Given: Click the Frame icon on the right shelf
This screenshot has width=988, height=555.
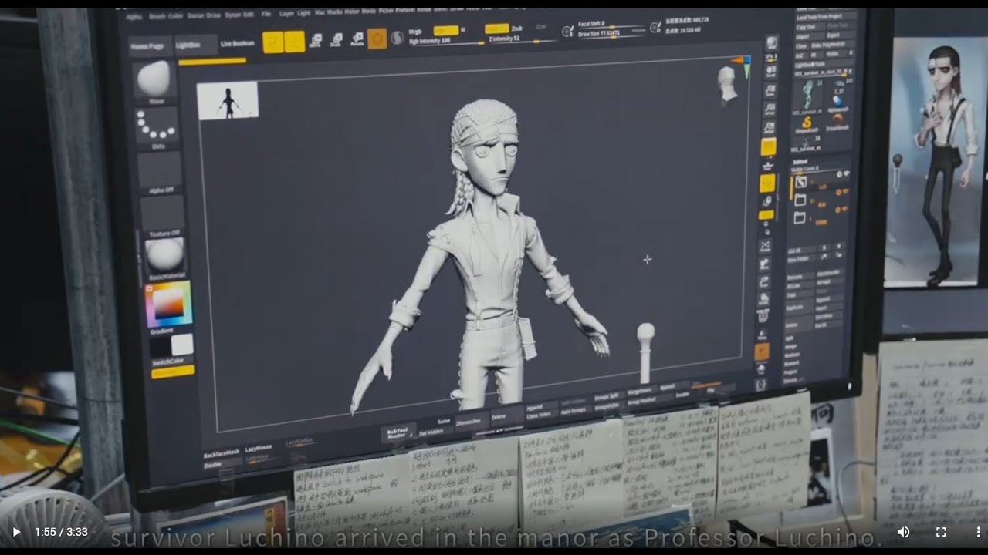Looking at the screenshot, I should click(766, 246).
